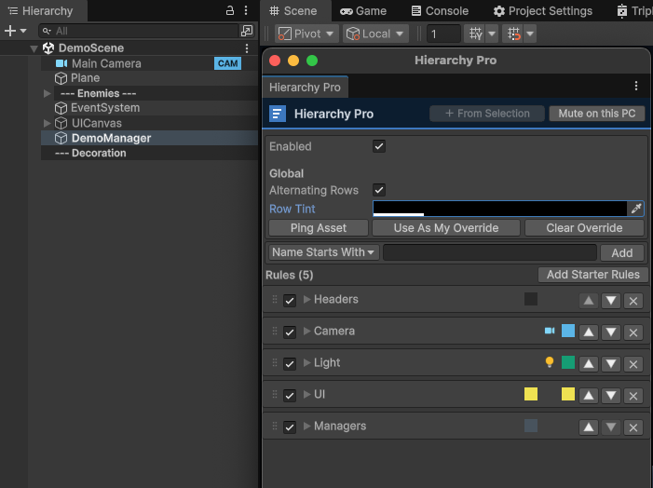Expand the --- Enemies --- group arrow

pos(48,93)
